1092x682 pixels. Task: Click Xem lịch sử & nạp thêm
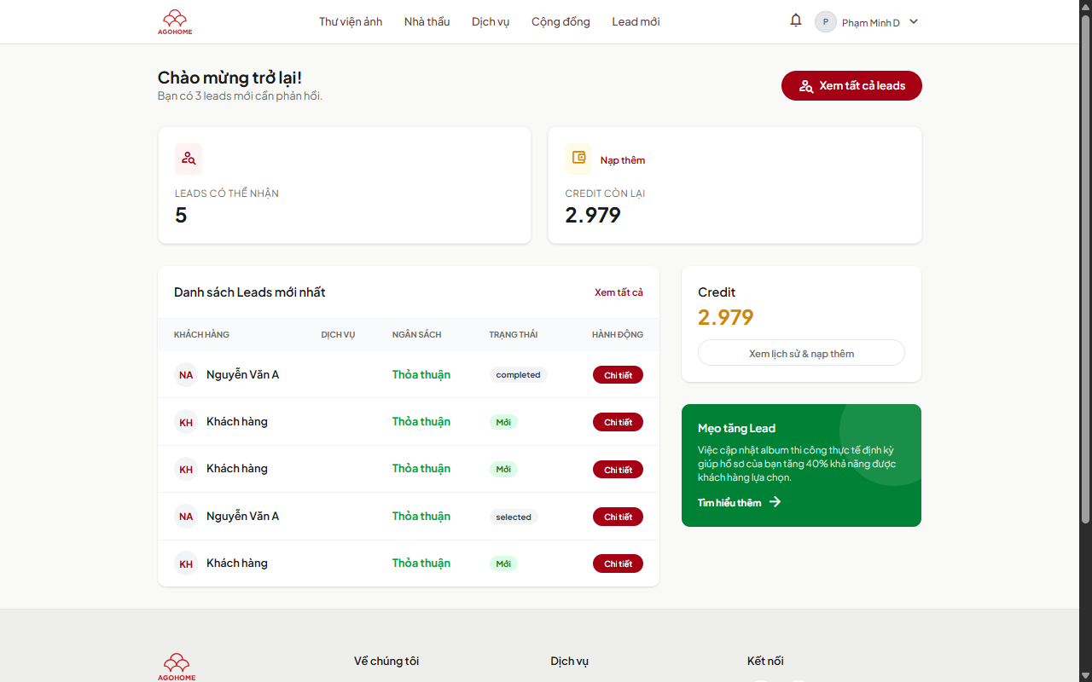coord(801,353)
